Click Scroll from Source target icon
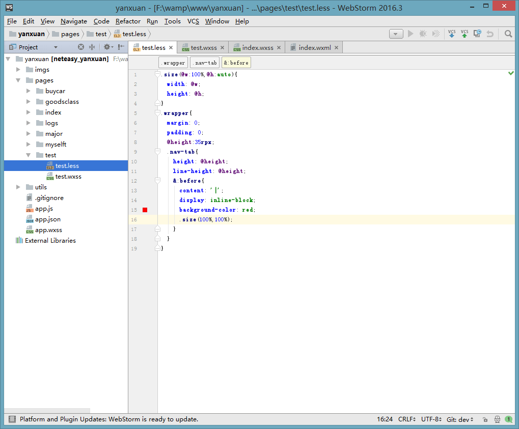The width and height of the screenshot is (519, 429). [x=80, y=47]
